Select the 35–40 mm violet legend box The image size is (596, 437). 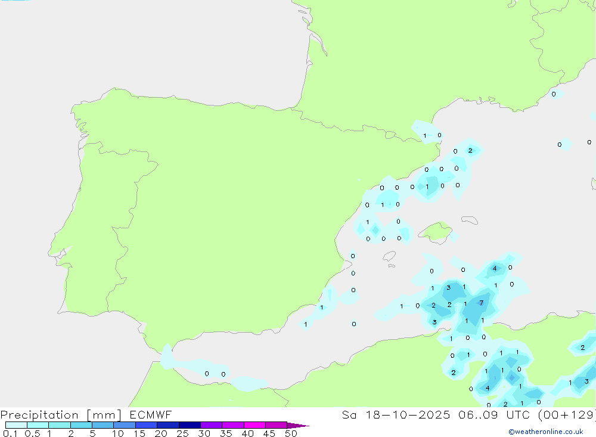coord(232,425)
